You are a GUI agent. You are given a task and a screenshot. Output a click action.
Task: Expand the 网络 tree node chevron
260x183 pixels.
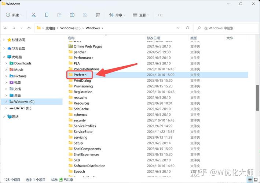(x=4, y=117)
